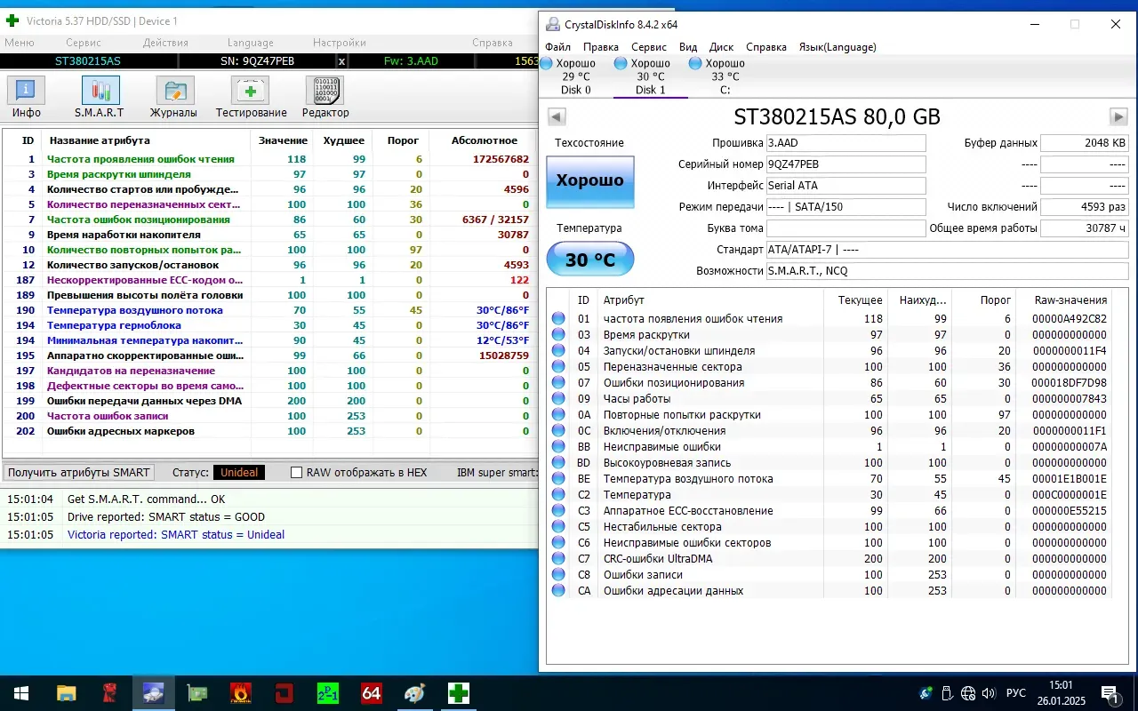Open the Журналы (logs) tool in Victoria

pyautogui.click(x=174, y=97)
